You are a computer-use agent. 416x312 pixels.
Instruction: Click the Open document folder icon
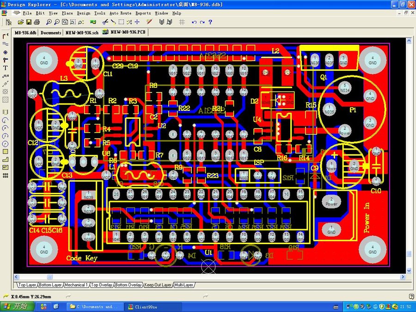21,22
